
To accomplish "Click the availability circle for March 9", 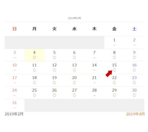I will [x=134, y=58].
